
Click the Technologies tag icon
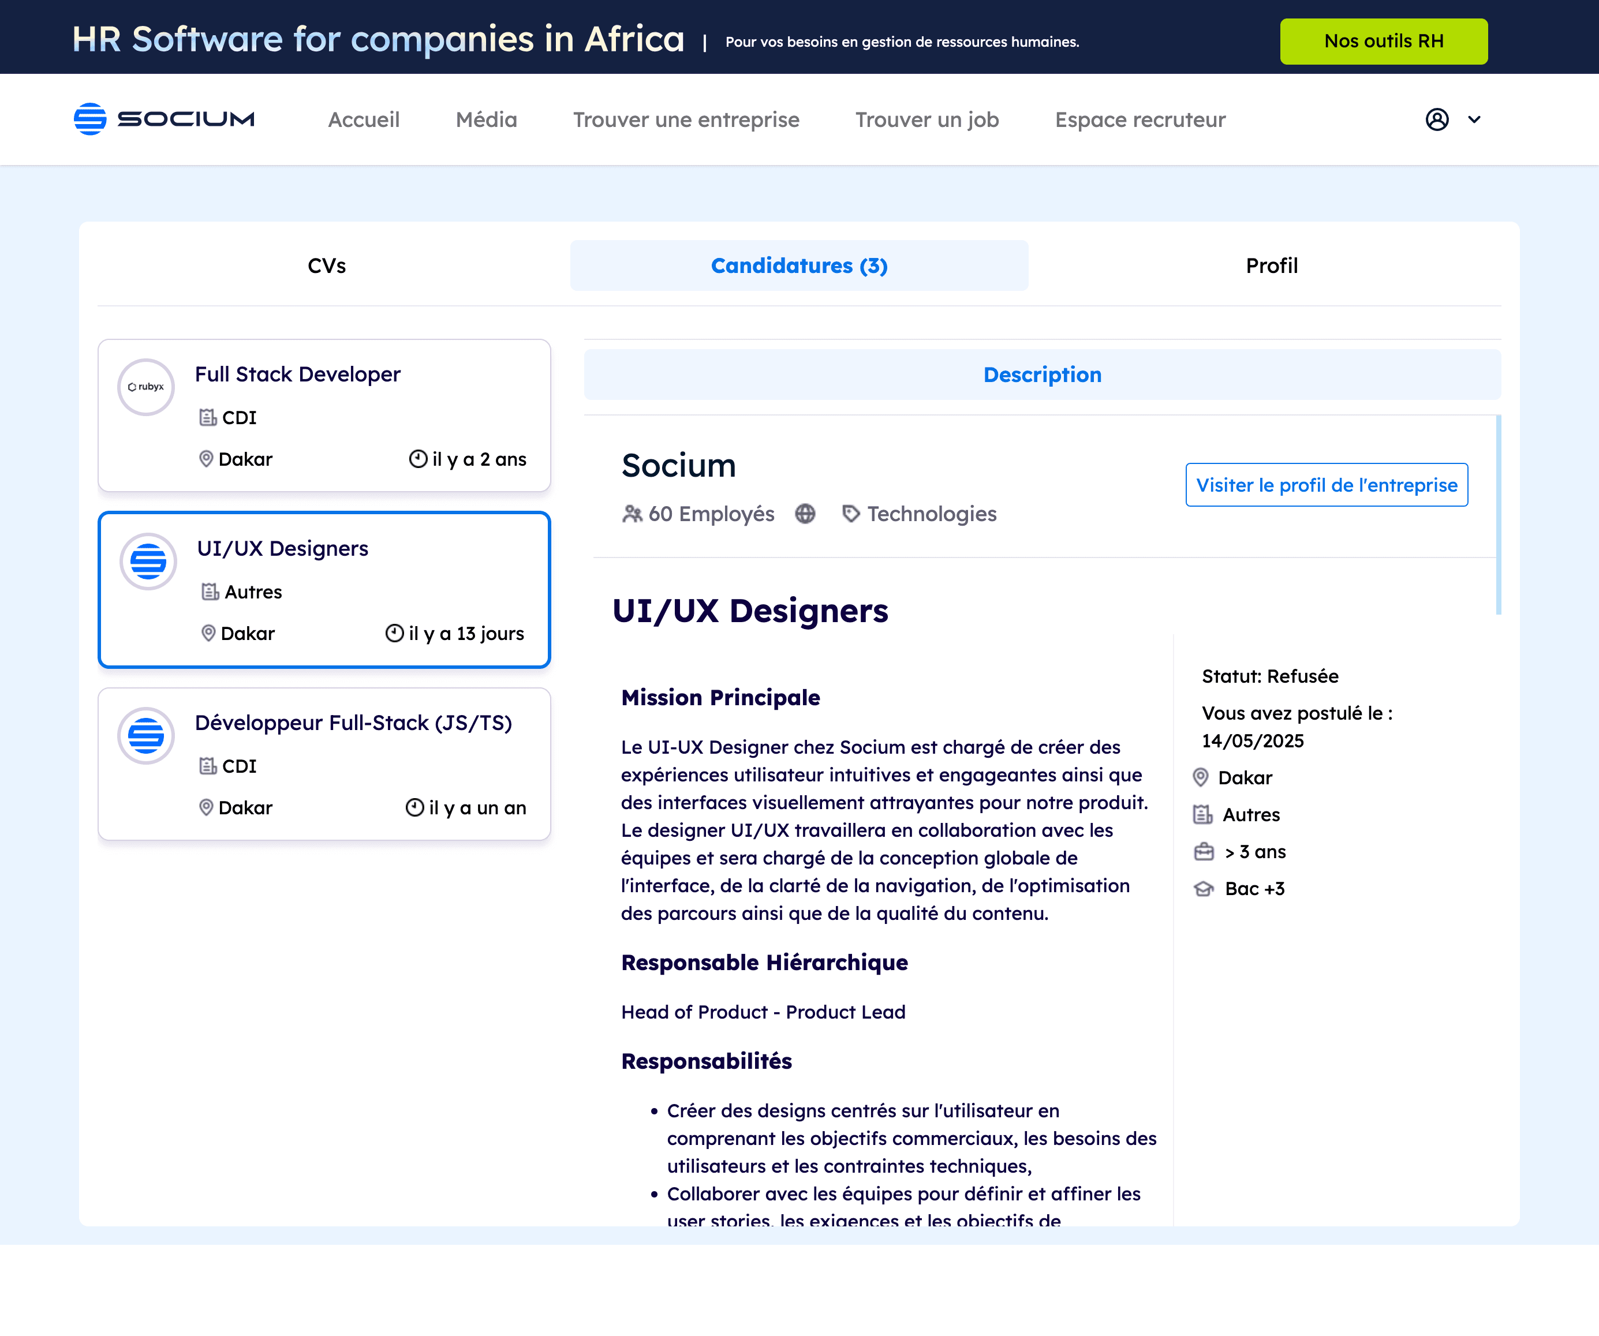coord(852,513)
